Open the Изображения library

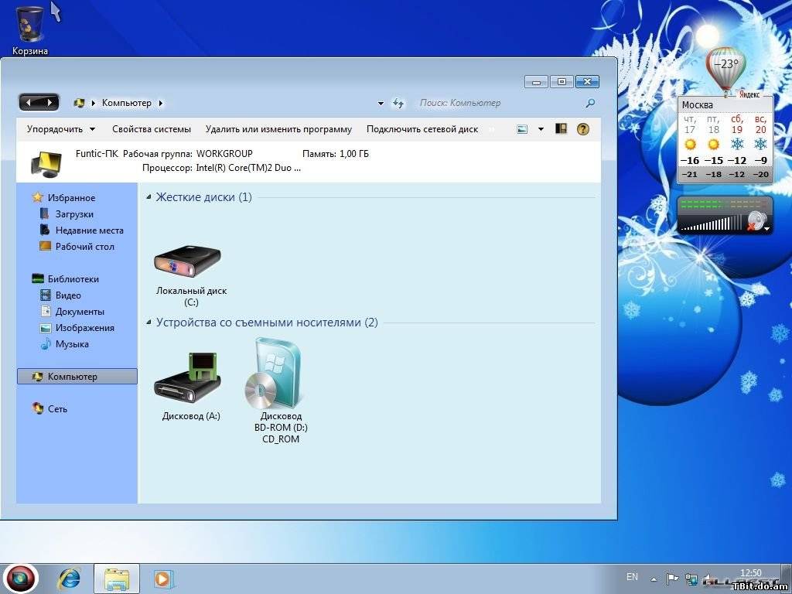[85, 328]
